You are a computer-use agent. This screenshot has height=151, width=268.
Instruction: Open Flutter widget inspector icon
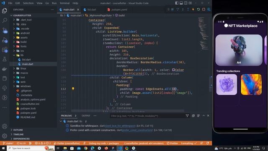(209, 9)
